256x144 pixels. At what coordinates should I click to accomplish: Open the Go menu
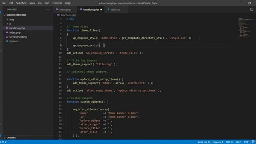tap(40, 3)
